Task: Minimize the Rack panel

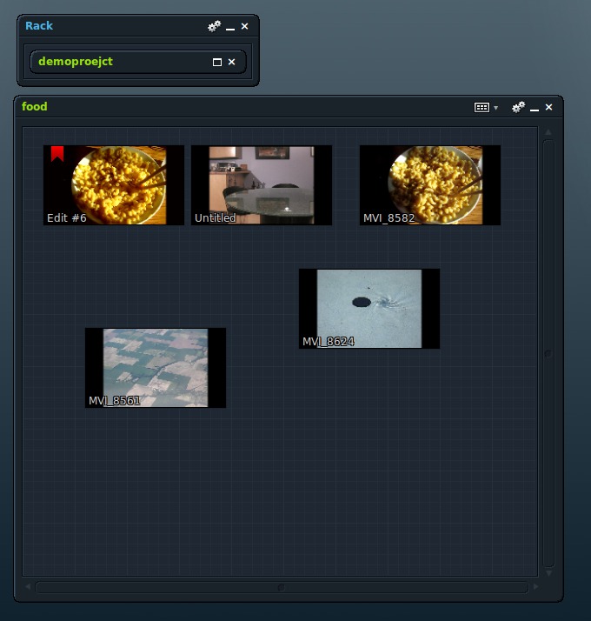Action: click(x=230, y=28)
